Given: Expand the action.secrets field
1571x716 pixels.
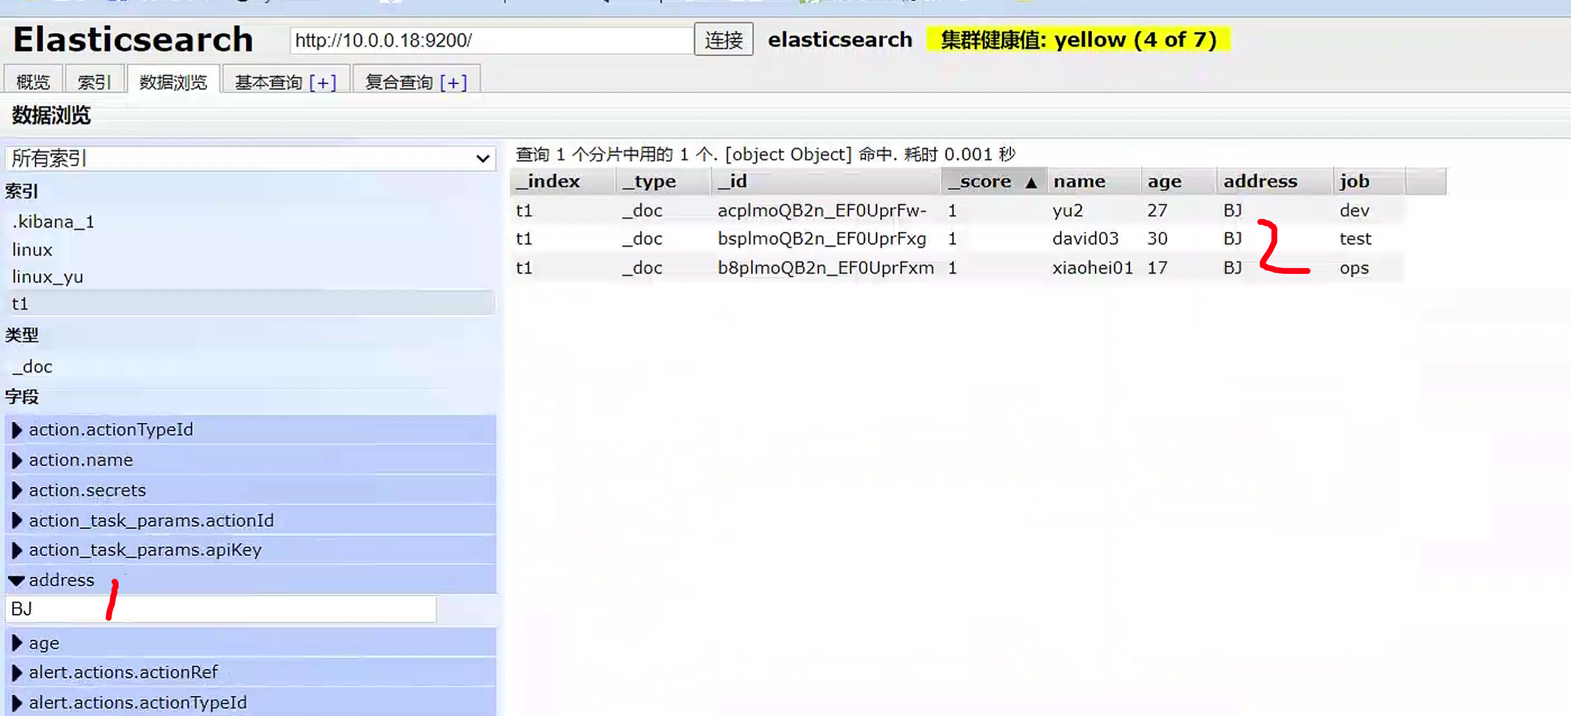Looking at the screenshot, I should coord(16,491).
